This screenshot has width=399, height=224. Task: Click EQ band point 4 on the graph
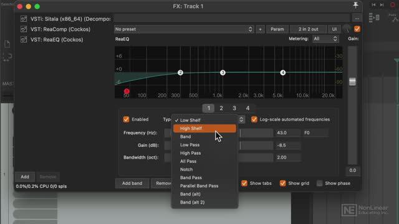[x=282, y=73]
